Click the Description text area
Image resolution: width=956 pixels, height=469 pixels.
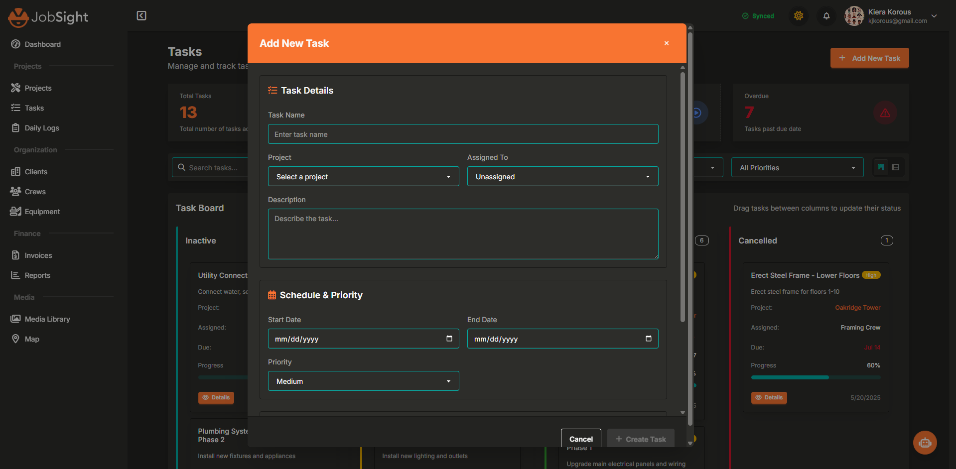coord(463,234)
